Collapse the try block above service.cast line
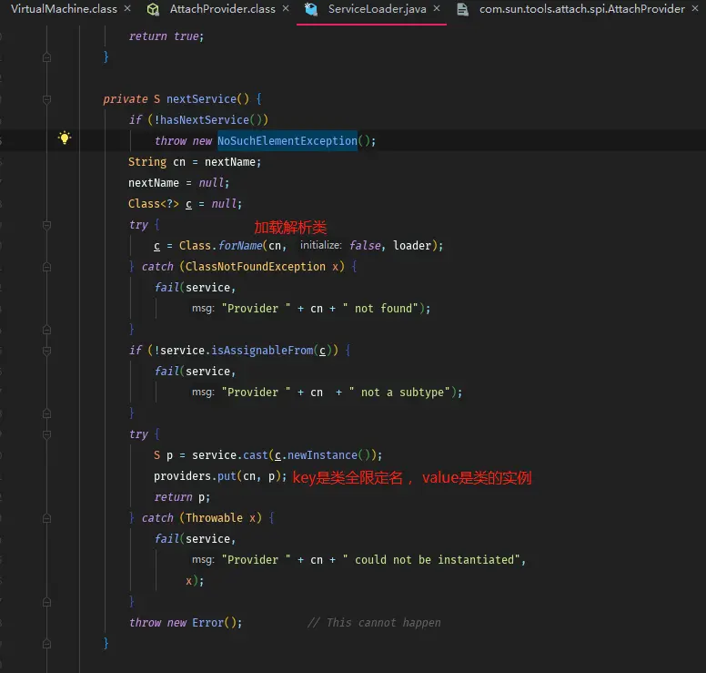 46,434
